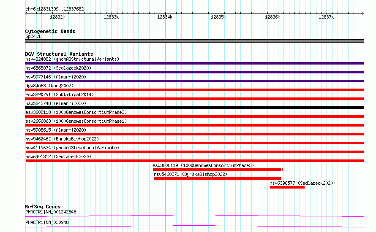Screen dimensions: 376x232
Task: Click the RefSeq Genes track title
Action: click(x=43, y=207)
